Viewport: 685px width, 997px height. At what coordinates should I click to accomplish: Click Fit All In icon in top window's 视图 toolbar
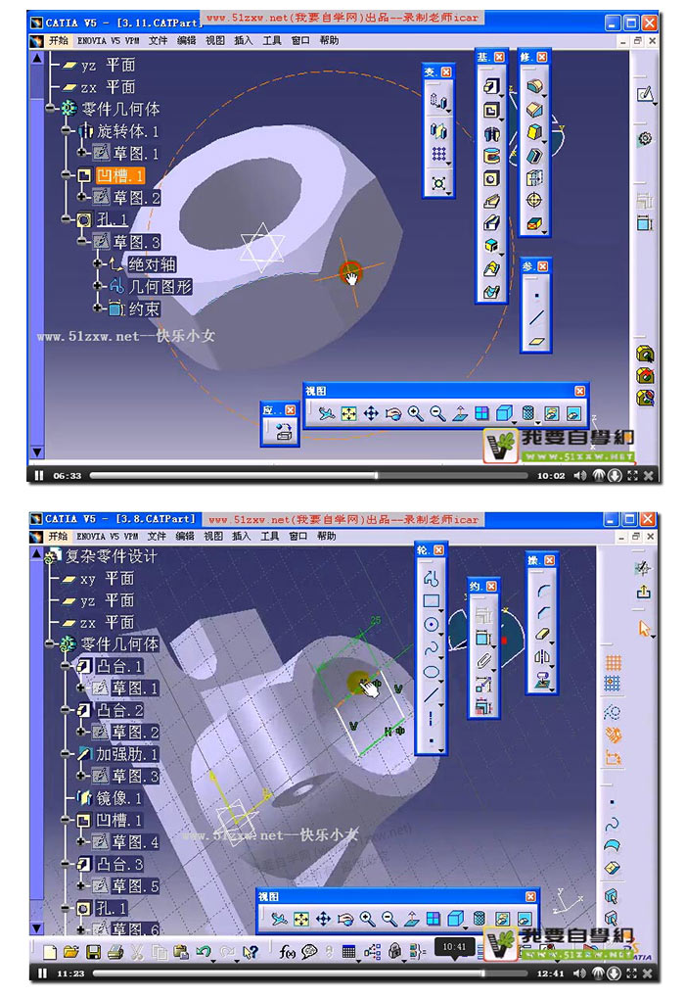(348, 414)
